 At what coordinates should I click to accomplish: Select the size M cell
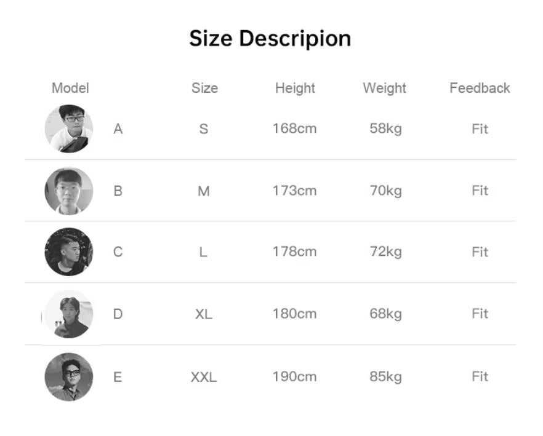pos(204,191)
